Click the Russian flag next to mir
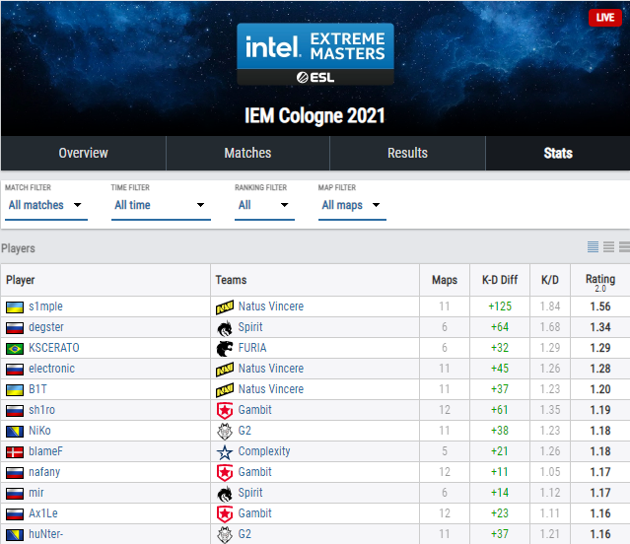Image resolution: width=630 pixels, height=544 pixels. 15,494
